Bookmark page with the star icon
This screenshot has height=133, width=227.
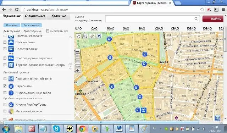point(202,10)
